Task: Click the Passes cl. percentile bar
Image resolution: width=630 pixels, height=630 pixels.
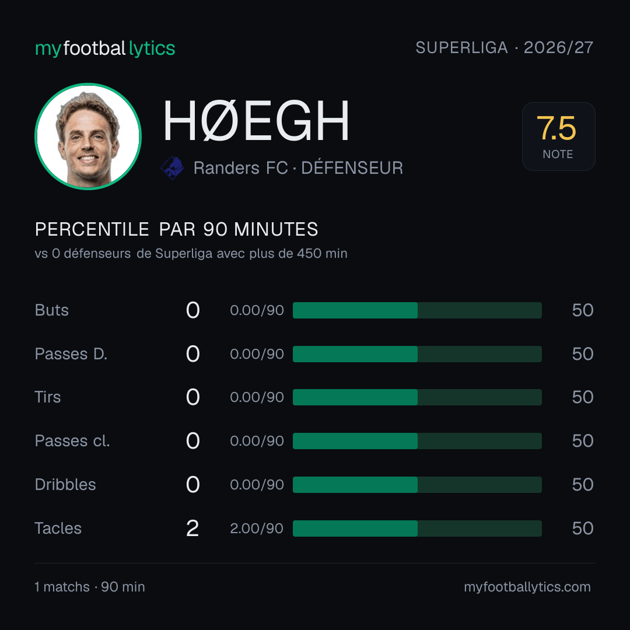Action: 417,441
